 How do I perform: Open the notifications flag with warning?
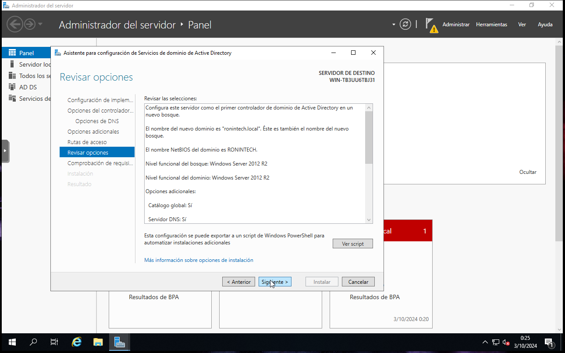pyautogui.click(x=431, y=25)
